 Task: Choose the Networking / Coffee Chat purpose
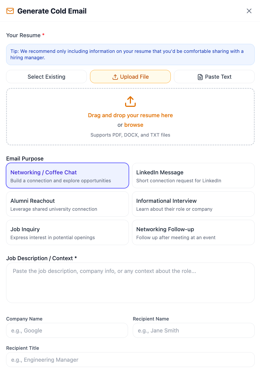coord(67,176)
